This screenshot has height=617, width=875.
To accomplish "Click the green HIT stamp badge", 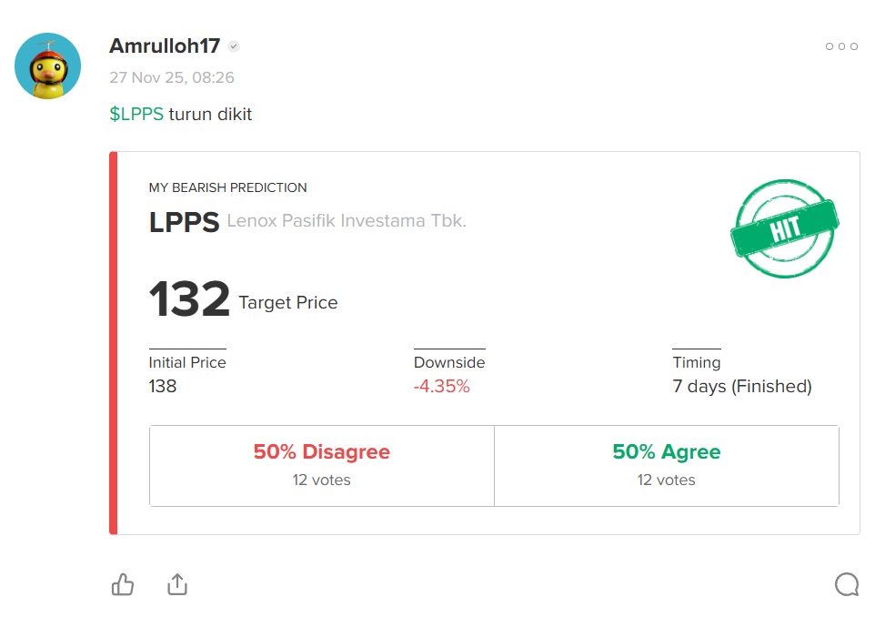I will 785,228.
